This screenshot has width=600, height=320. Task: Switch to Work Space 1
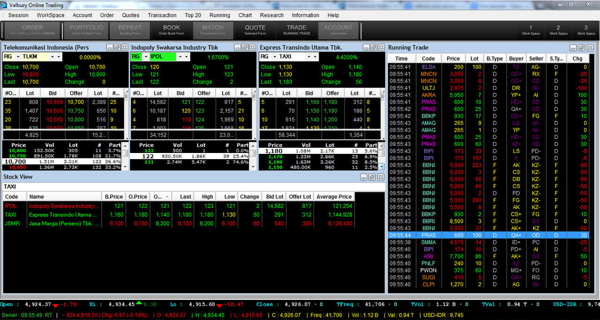click(531, 30)
